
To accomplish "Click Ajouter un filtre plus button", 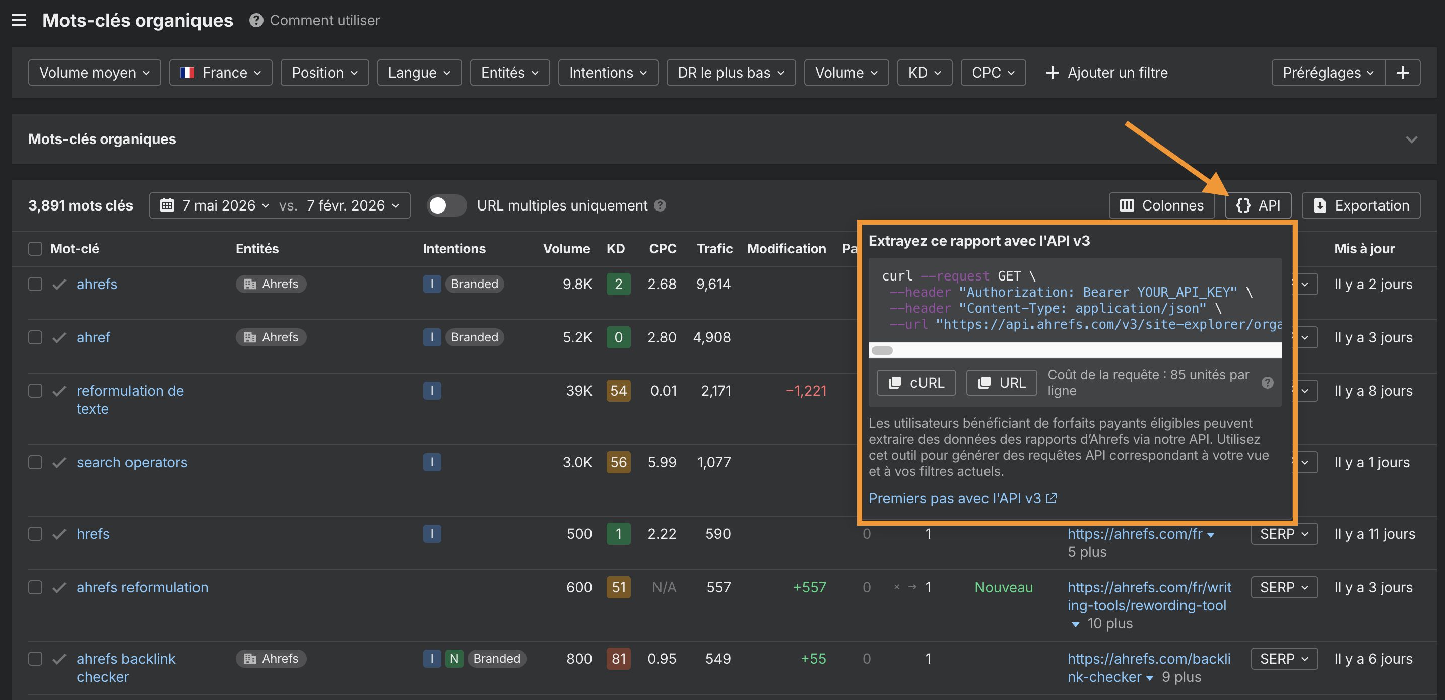I will (x=1107, y=73).
